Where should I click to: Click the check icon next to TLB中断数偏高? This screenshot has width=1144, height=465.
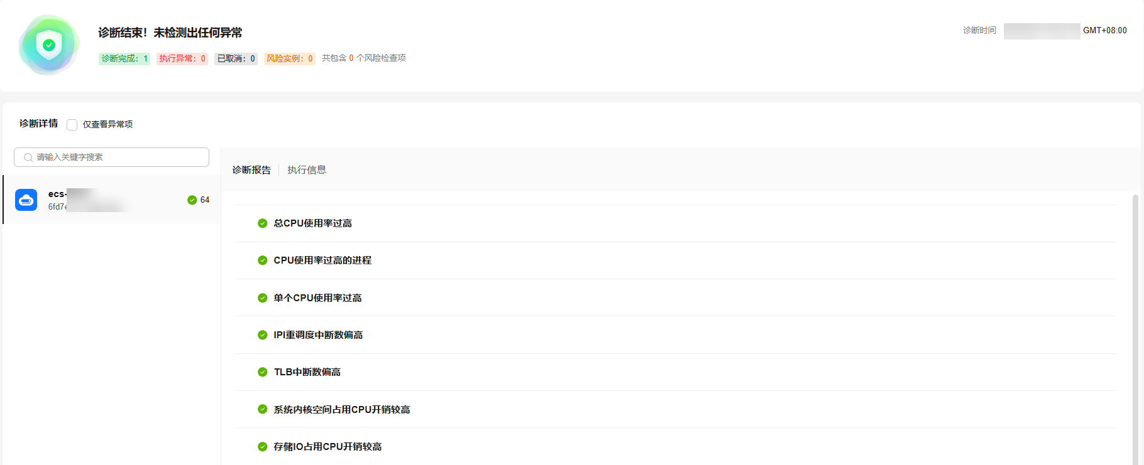[263, 372]
